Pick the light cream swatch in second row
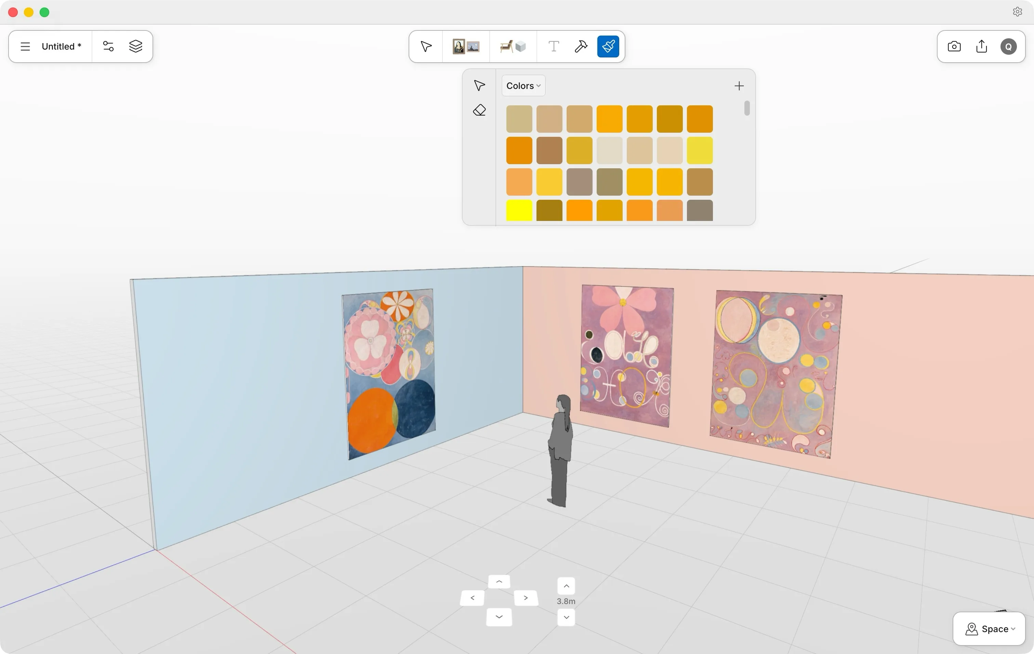Screen dimensions: 1034x654 click(609, 151)
